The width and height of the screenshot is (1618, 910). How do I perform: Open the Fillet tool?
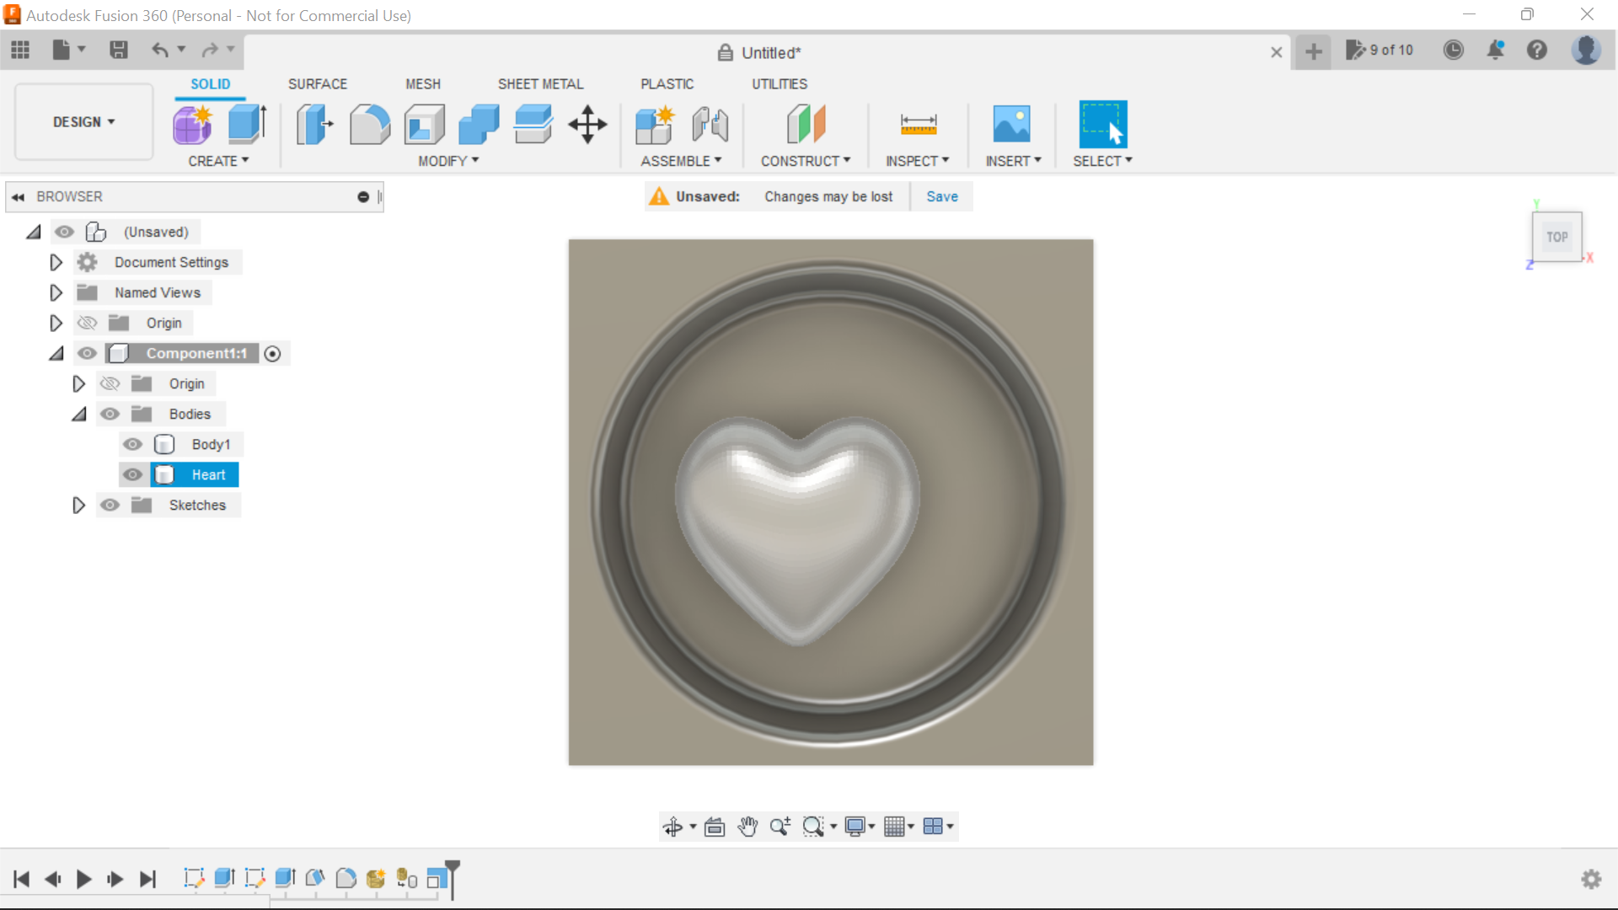(x=370, y=124)
